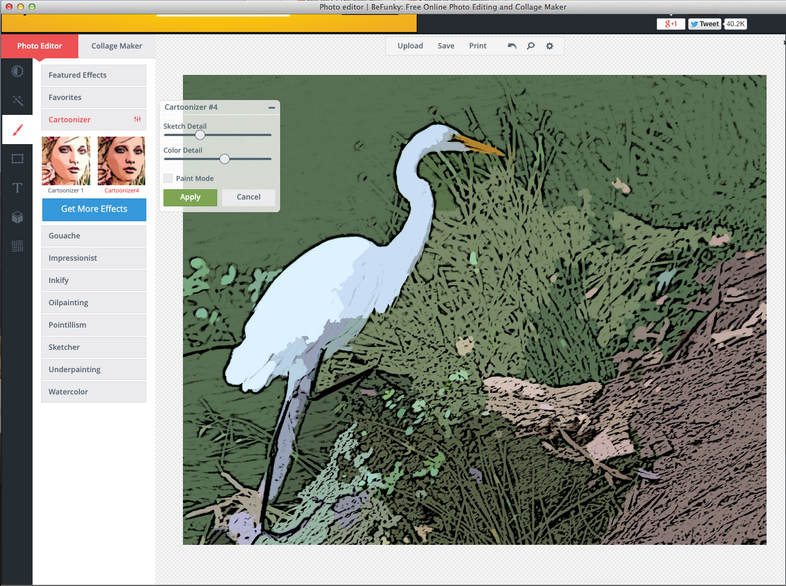Select the Cartoonizer 1 thumbnail
Viewport: 786px width, 586px height.
pos(66,161)
